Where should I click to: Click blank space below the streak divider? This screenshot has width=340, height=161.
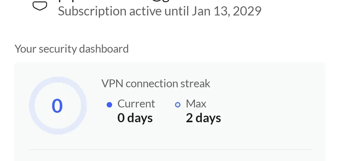point(170,156)
